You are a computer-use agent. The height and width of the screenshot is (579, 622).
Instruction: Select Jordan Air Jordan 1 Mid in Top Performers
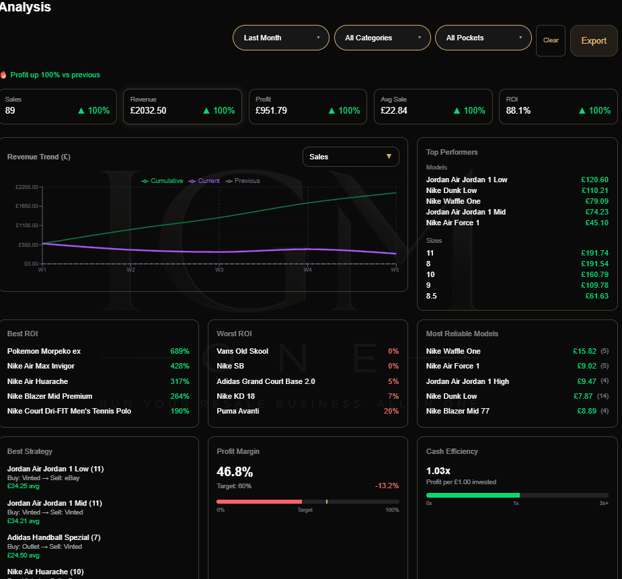pos(517,212)
